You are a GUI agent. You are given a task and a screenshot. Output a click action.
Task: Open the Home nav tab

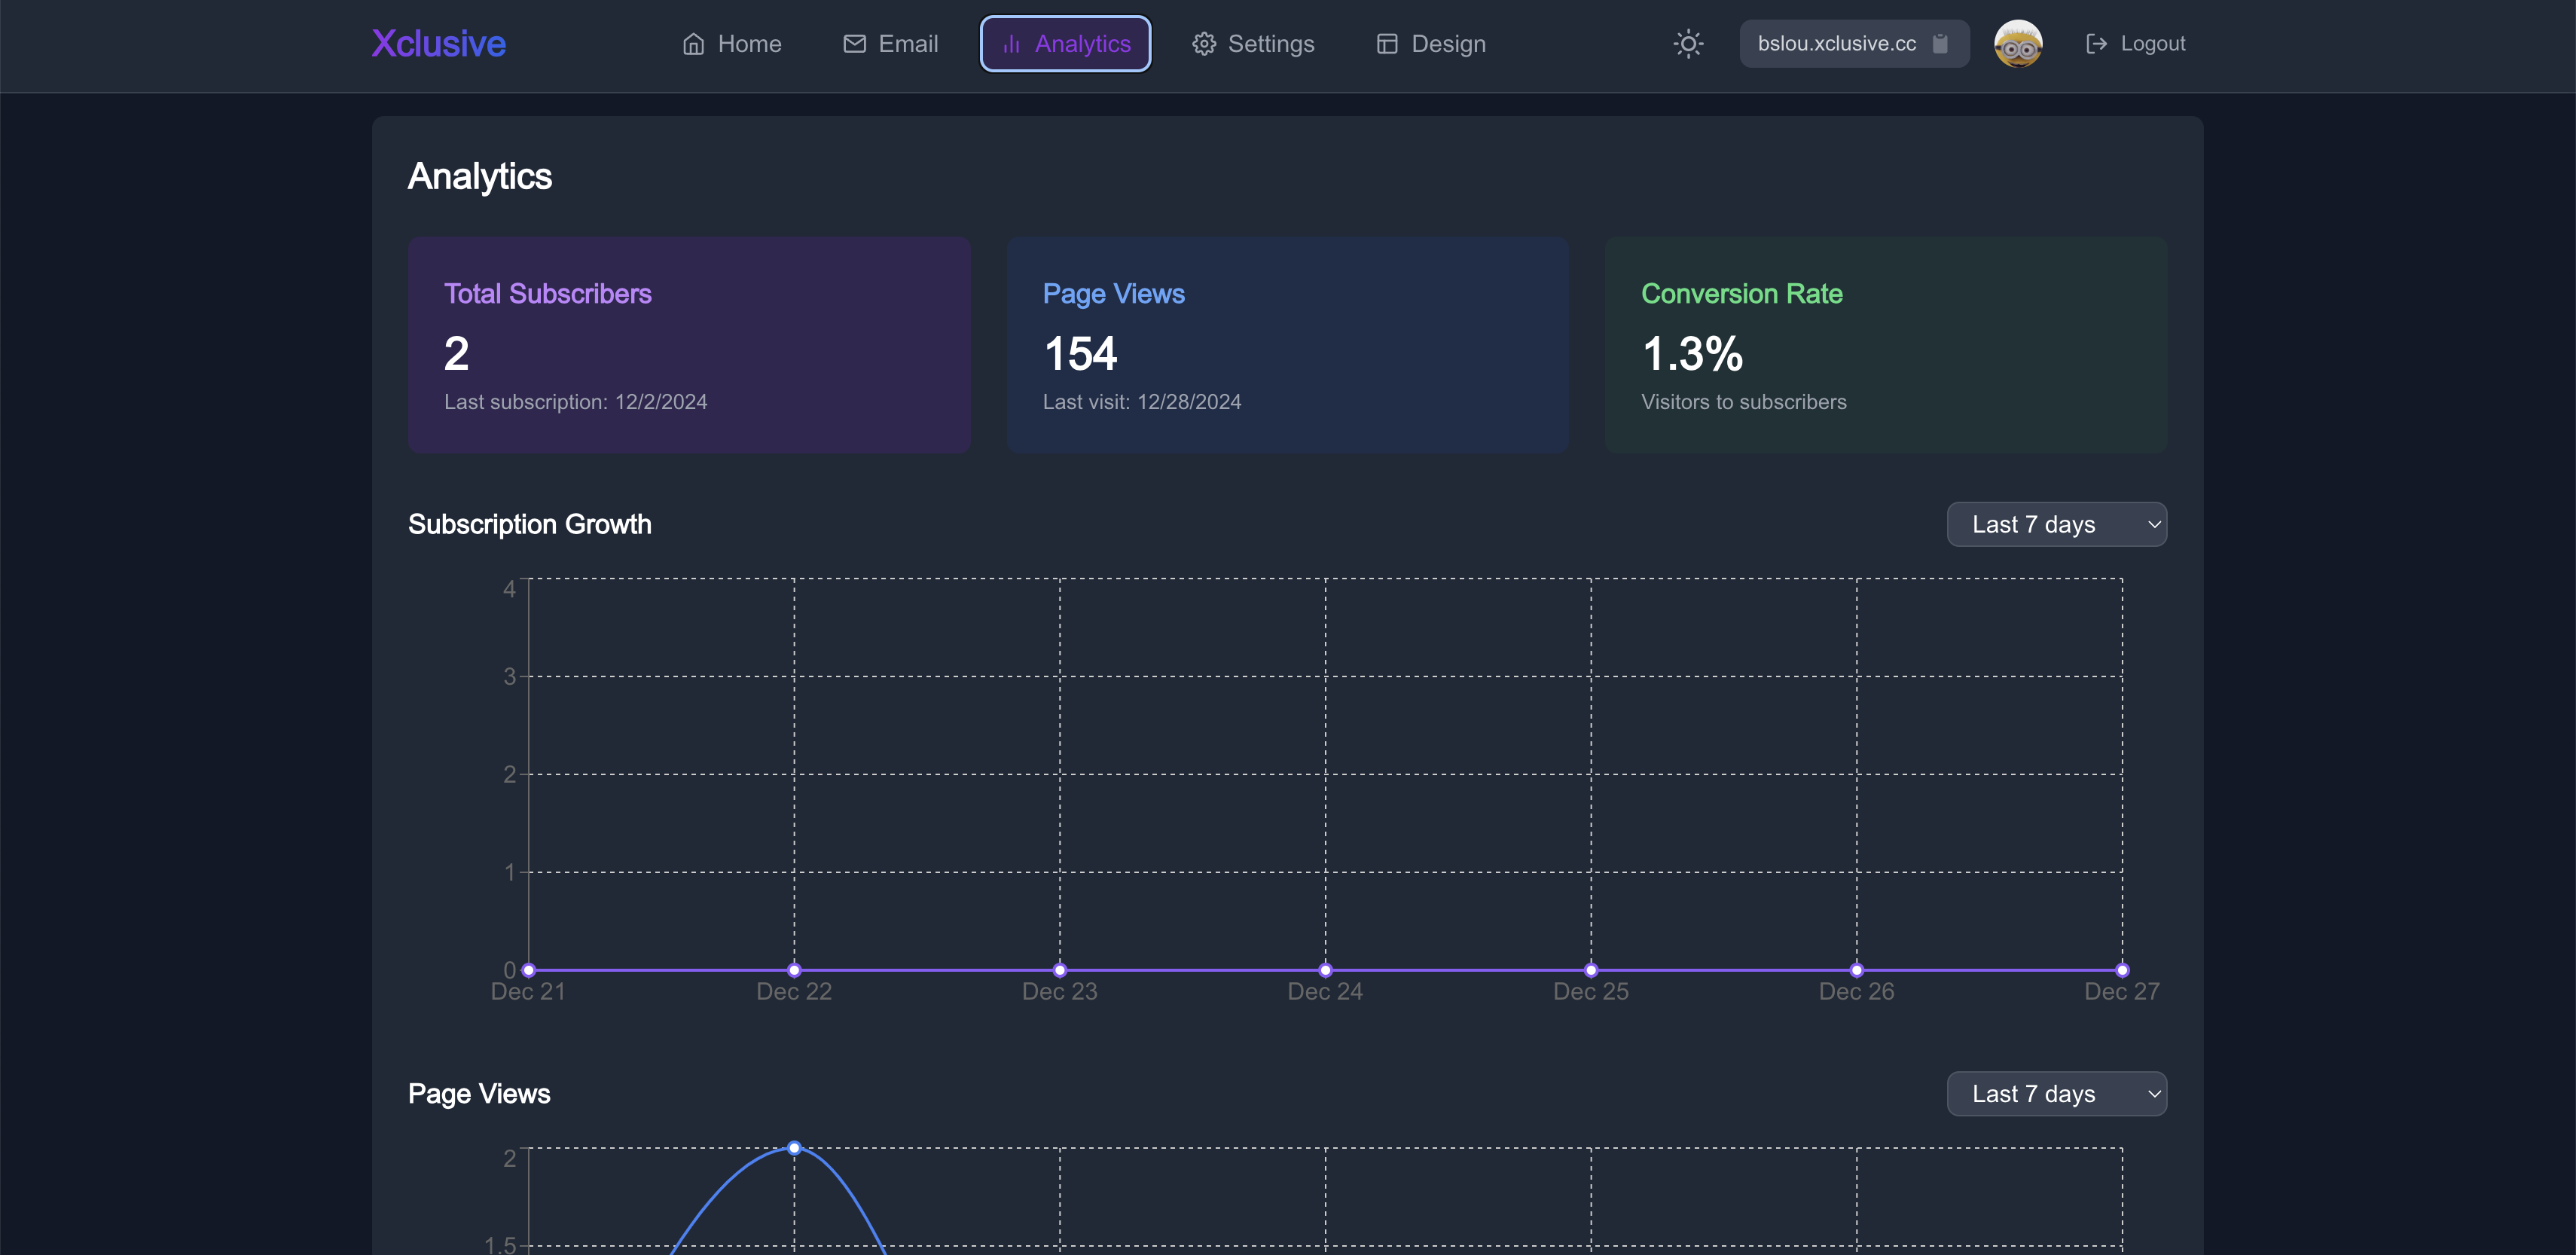(x=732, y=44)
